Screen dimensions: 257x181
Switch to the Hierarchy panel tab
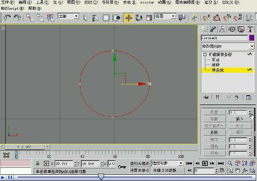(222, 29)
